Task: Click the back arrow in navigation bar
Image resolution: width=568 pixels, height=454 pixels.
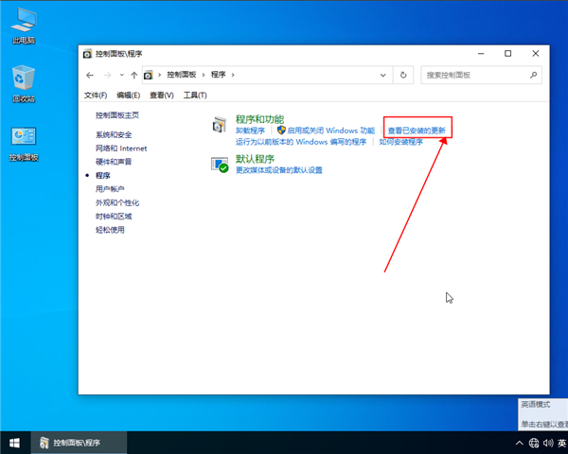Action: [90, 75]
